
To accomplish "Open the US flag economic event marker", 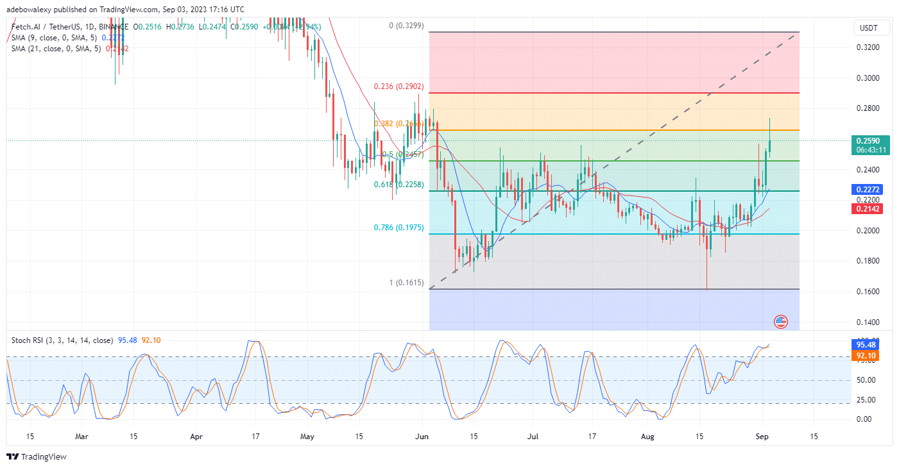I will (781, 321).
